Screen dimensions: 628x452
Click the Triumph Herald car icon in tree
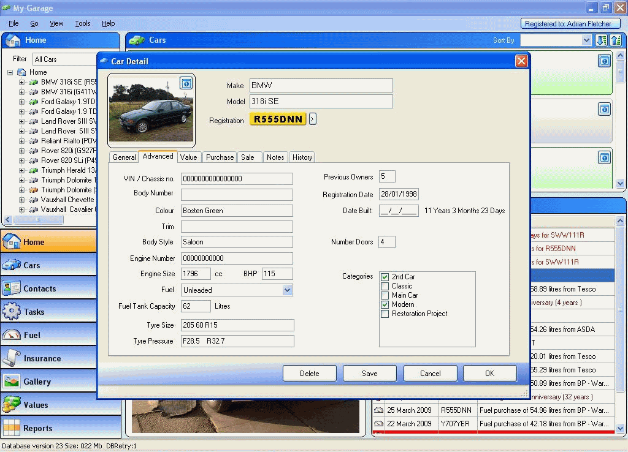pos(34,170)
